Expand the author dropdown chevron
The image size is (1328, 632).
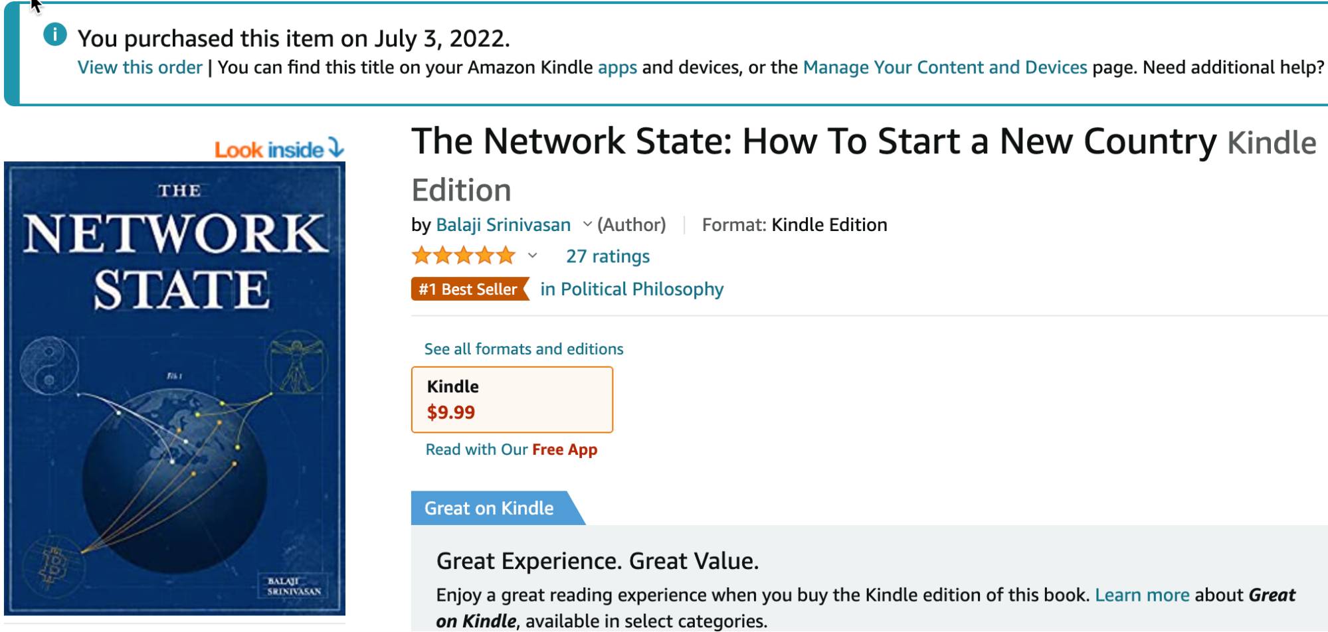click(587, 224)
